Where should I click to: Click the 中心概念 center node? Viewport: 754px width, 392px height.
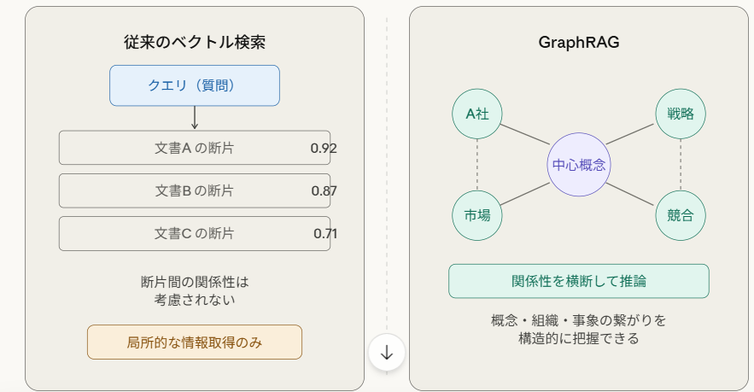pos(579,165)
